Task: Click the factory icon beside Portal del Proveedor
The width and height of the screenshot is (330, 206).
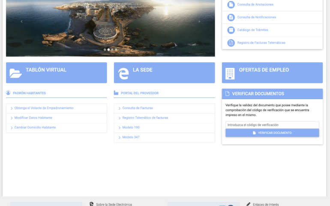Action: click(116, 93)
